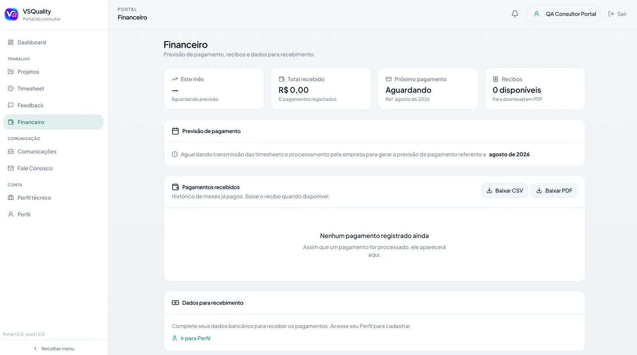Click the user avatar icon beside QA Consultor Portal
The image size is (637, 355).
537,14
